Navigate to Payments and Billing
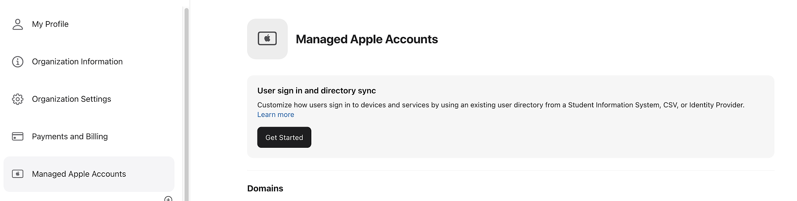This screenshot has width=797, height=201. [x=70, y=137]
